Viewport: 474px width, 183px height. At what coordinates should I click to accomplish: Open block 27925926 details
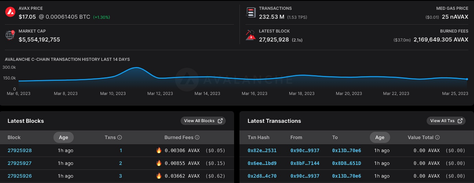(x=20, y=176)
